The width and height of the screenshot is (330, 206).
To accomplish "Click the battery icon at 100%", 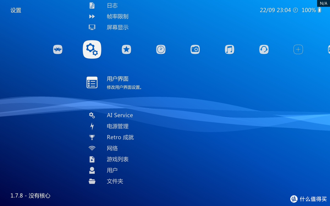I will point(320,10).
